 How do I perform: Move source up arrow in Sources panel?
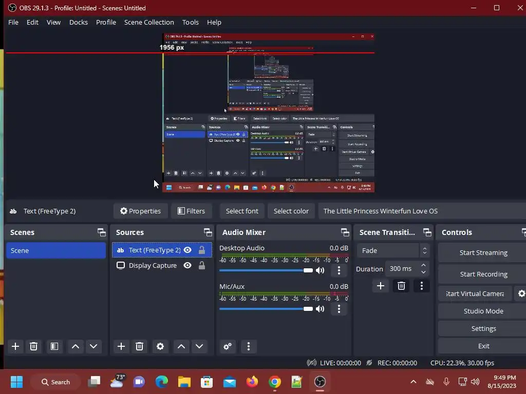point(181,346)
